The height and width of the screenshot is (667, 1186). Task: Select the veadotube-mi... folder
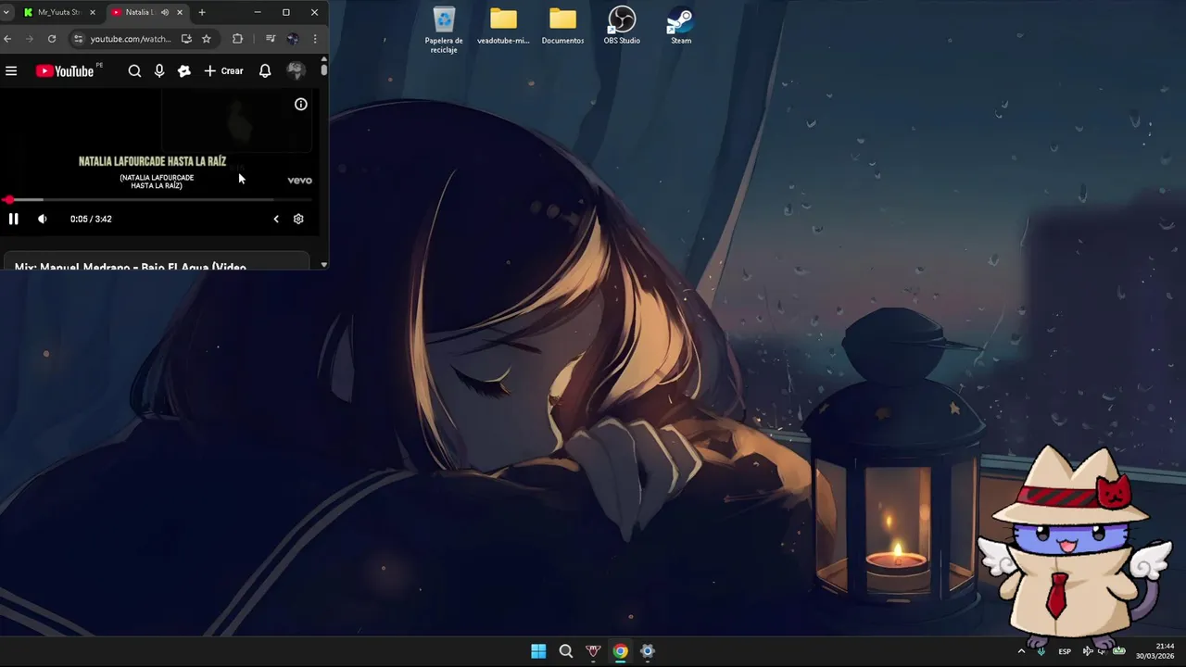(x=503, y=26)
